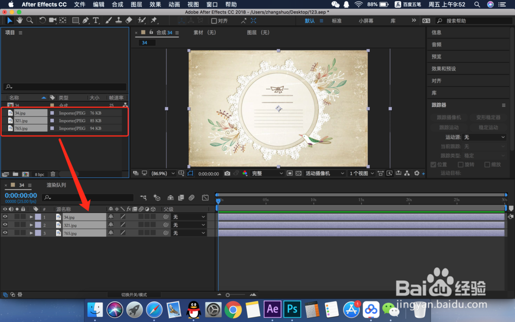Click the snapshot camera icon in viewer
This screenshot has width=515, height=322.
[x=227, y=173]
